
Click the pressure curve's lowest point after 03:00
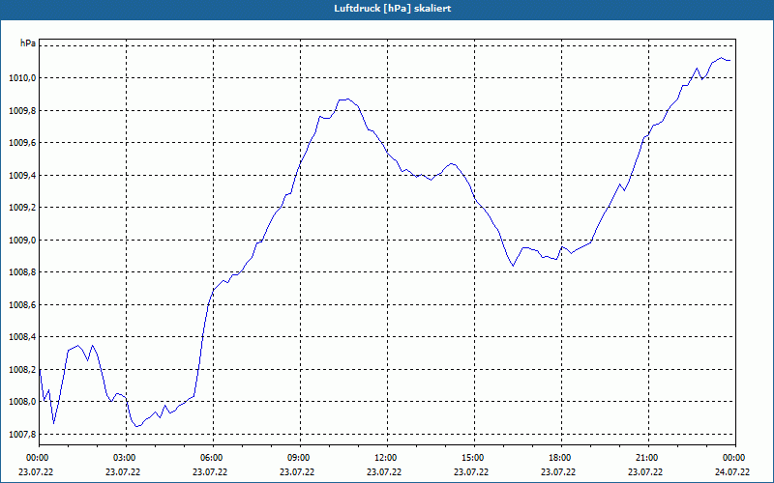[x=137, y=426]
